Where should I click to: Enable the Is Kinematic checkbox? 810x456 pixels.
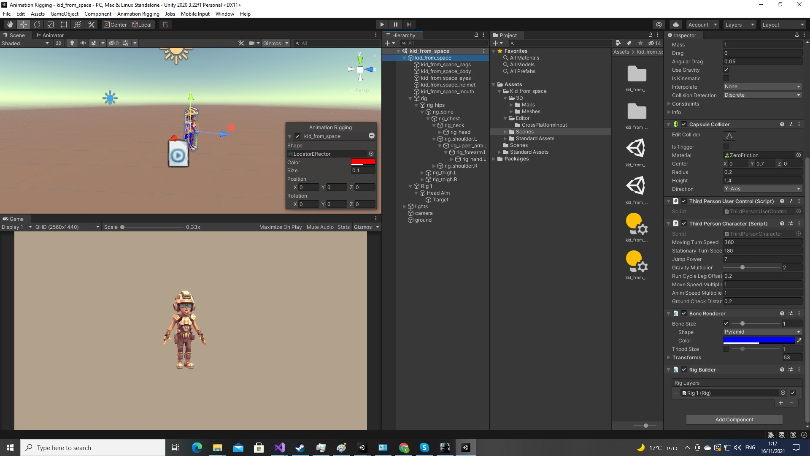point(726,79)
